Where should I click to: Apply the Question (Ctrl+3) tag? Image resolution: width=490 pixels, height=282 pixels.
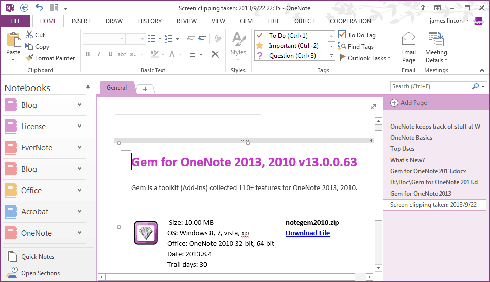point(291,56)
